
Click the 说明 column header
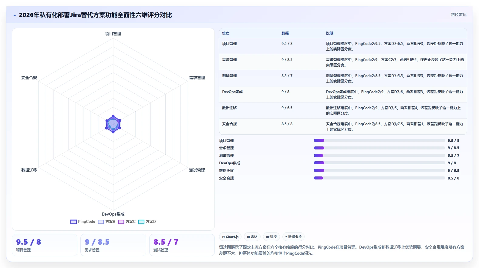329,33
